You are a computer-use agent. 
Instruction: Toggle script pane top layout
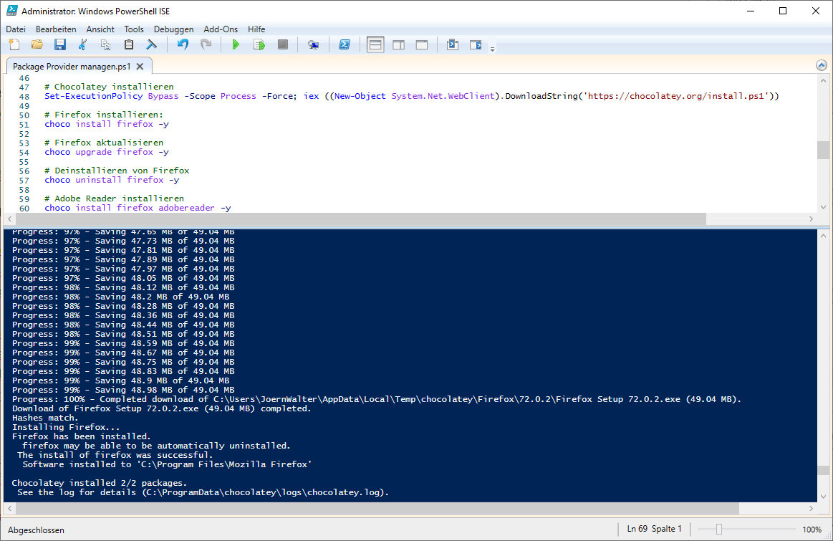click(x=375, y=45)
